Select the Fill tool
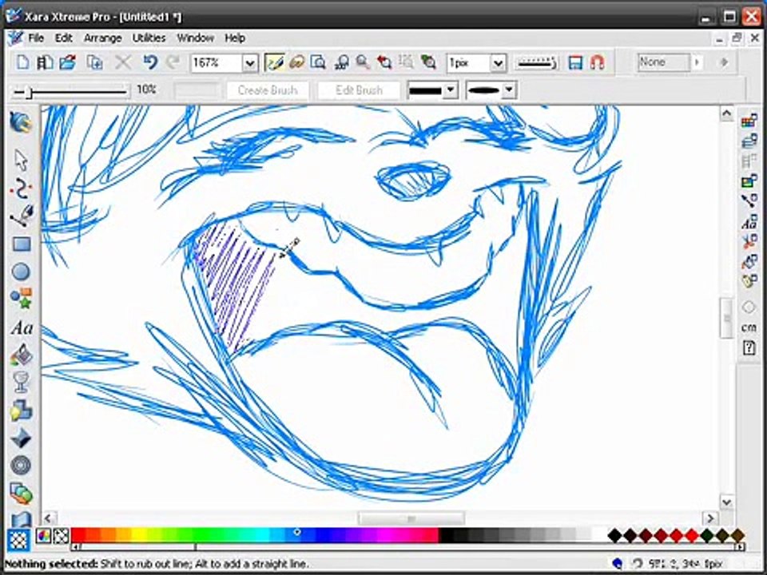 (x=21, y=355)
